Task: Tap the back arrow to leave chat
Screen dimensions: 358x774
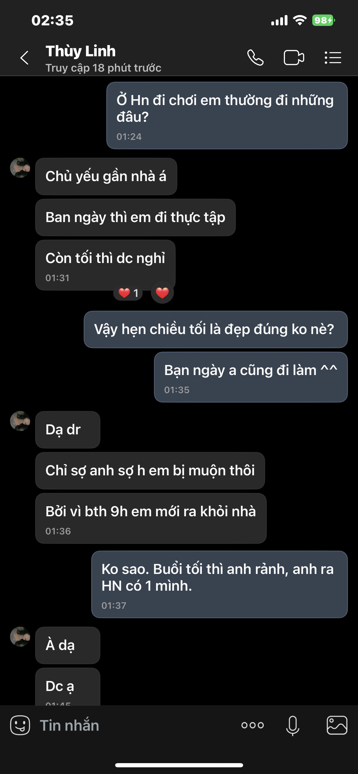Action: click(24, 58)
